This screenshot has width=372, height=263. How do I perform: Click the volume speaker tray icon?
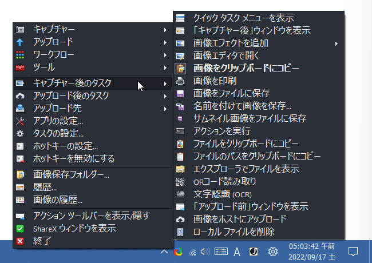tap(205, 252)
